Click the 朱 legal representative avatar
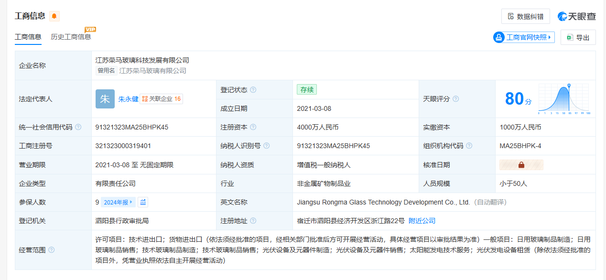The width and height of the screenshot is (606, 280). [105, 99]
